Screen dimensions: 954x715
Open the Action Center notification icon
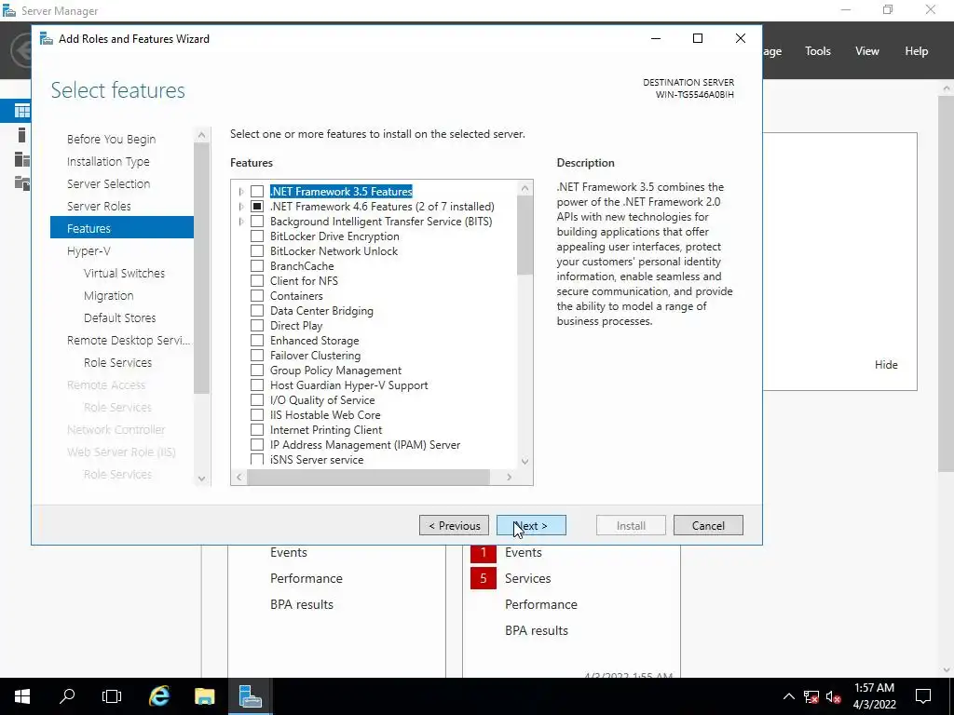(923, 696)
